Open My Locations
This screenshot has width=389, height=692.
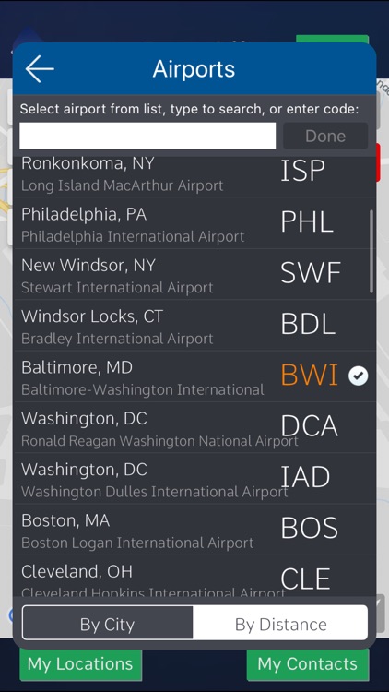(x=80, y=664)
